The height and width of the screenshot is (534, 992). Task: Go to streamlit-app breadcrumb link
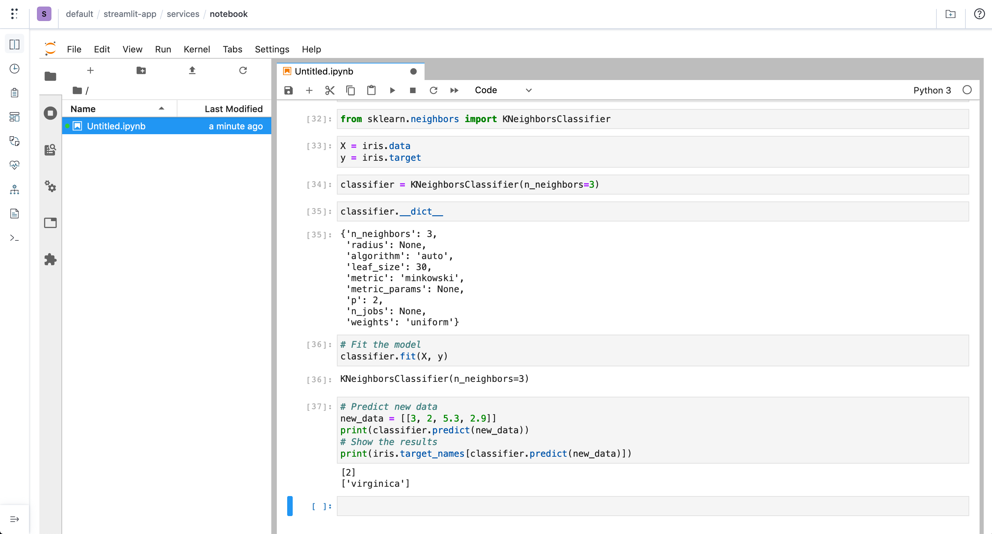[x=130, y=14]
